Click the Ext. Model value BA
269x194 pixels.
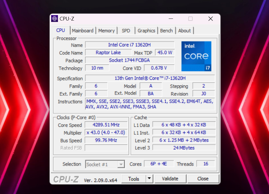pos(151,93)
